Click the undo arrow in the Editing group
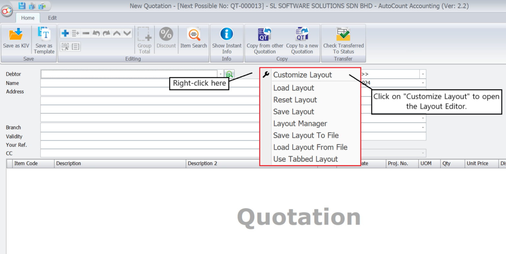Screen dimensions: 506x254 (96, 33)
